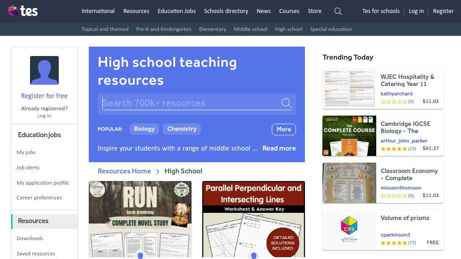Open the International menu
This screenshot has height=259, width=461.
pyautogui.click(x=98, y=11)
